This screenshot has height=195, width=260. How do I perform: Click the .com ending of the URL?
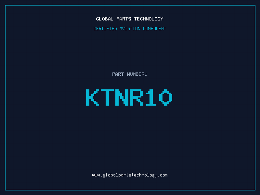point(163,175)
